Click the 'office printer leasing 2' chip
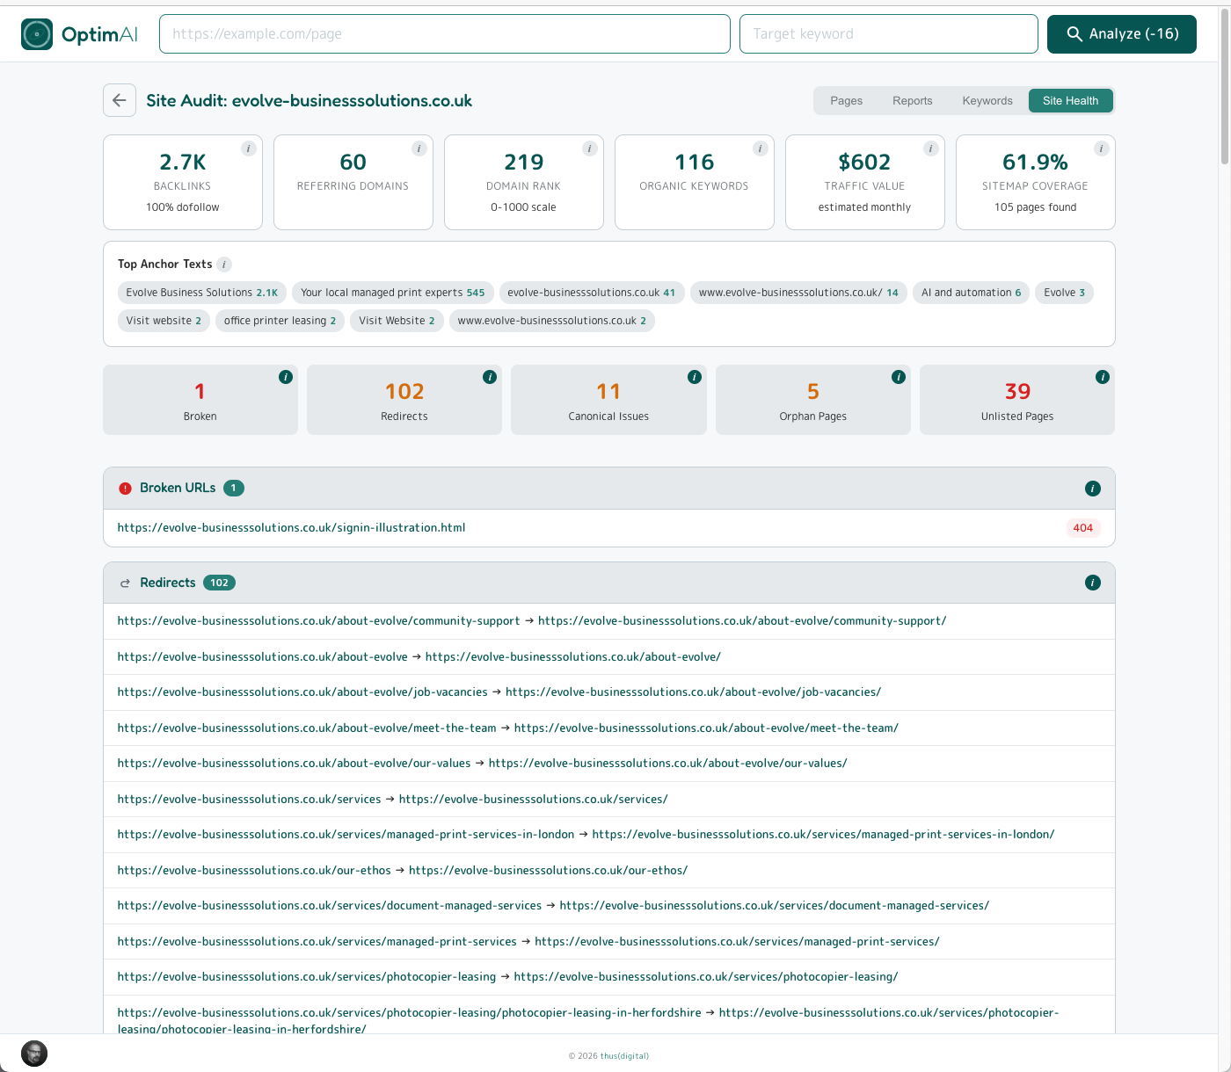This screenshot has width=1231, height=1072. pos(280,321)
